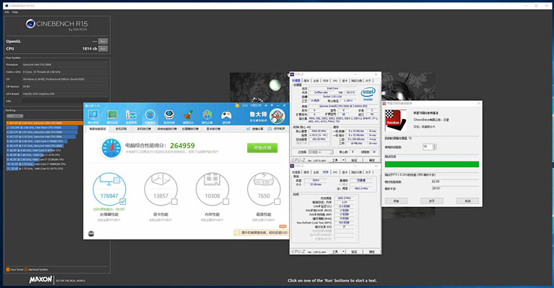Uncheck processor performance checkbox near 176947
This screenshot has width=554, height=288.
tap(123, 201)
